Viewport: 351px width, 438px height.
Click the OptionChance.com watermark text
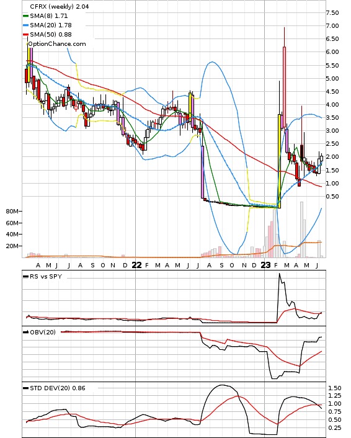click(x=57, y=44)
